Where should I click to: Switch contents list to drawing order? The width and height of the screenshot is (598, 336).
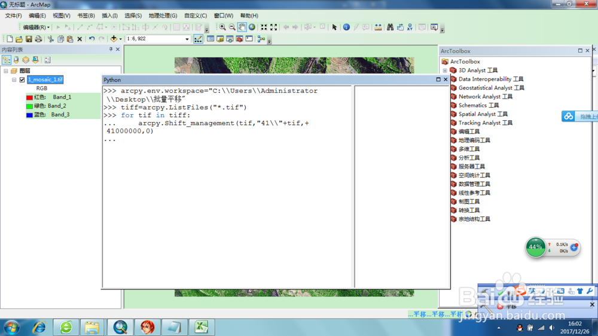tap(7, 60)
